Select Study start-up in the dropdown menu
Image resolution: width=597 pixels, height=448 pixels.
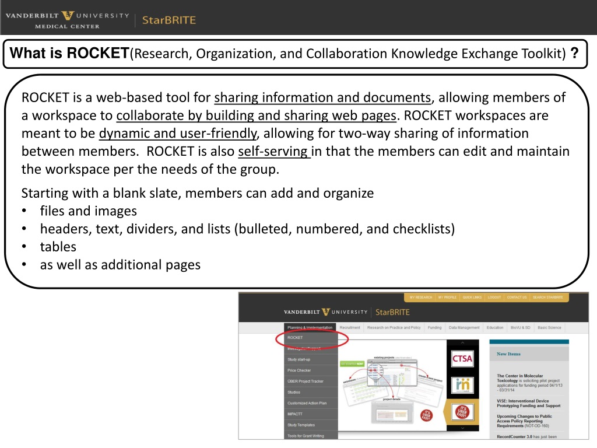[311, 359]
